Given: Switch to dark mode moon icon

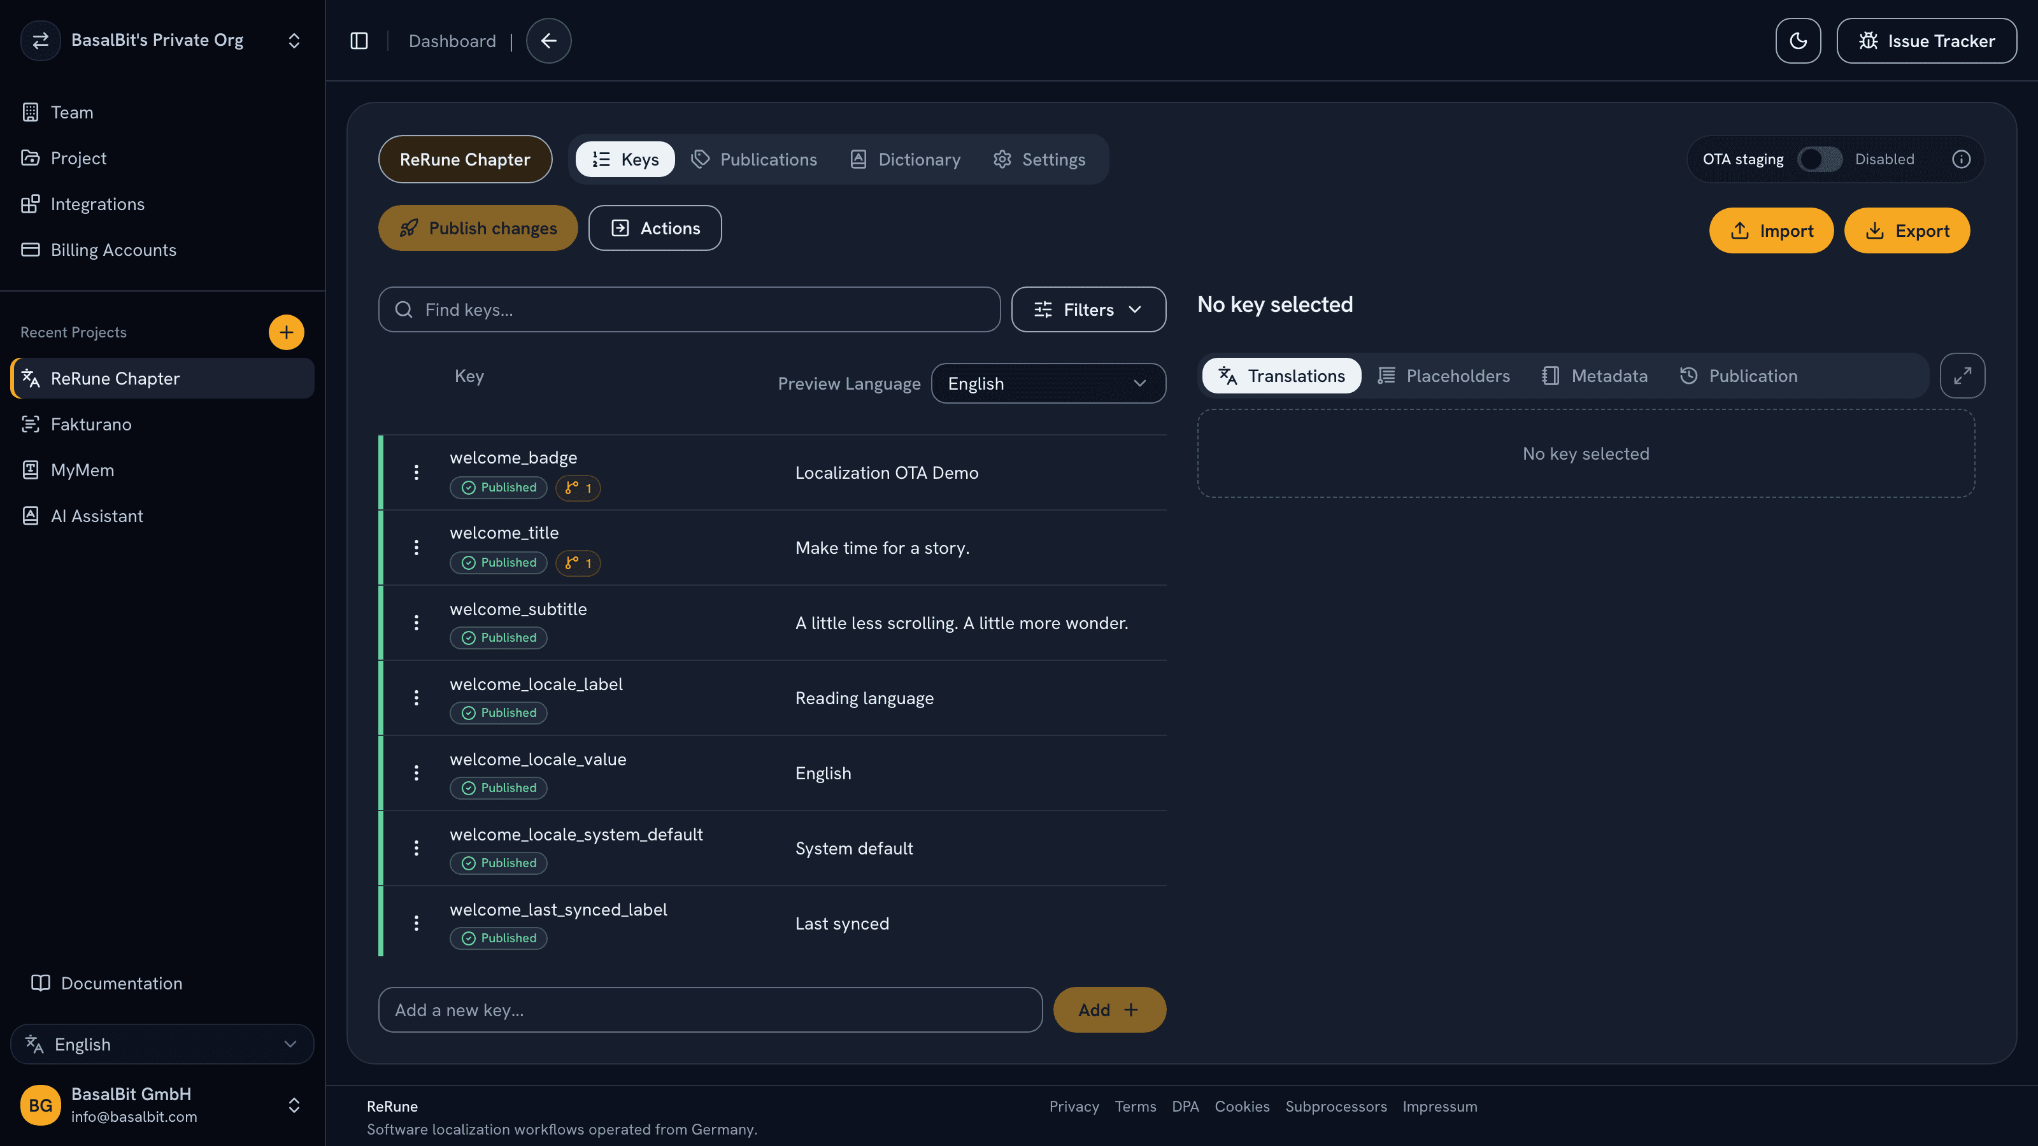Looking at the screenshot, I should tap(1797, 40).
